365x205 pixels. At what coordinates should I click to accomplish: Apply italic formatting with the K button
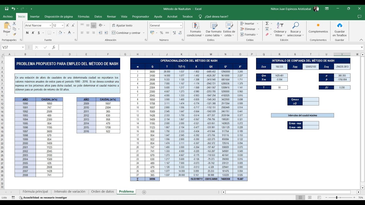[33, 33]
